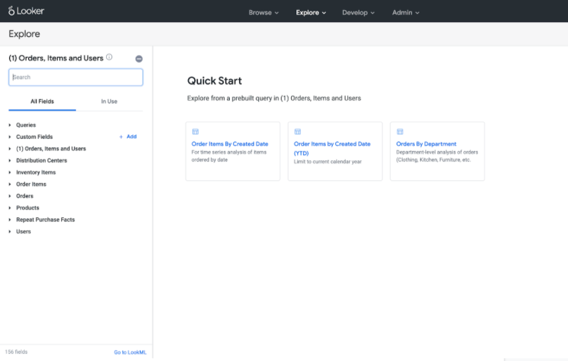568x361 pixels.
Task: Collapse the Explore panel with the minus icon
Action: click(138, 58)
